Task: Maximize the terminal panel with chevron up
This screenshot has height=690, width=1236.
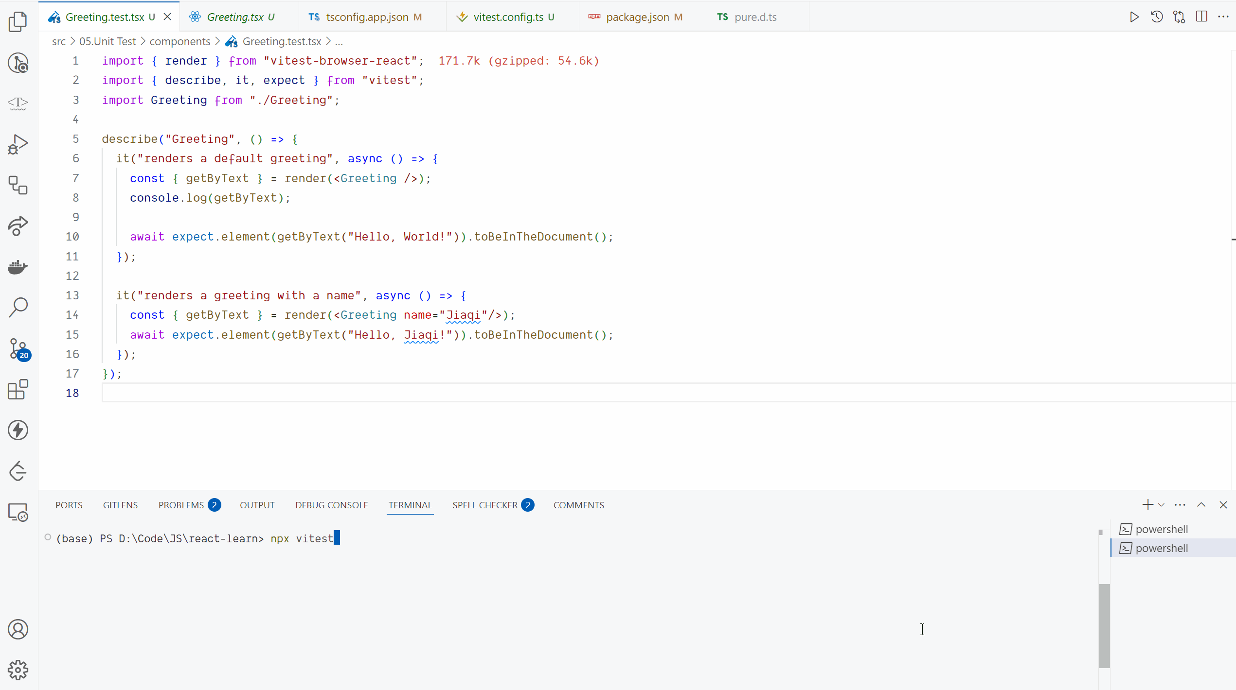Action: [x=1201, y=505]
